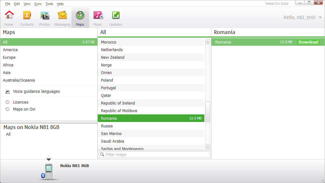Select the All 3.97 GB row
The image size is (325, 183).
click(49, 42)
